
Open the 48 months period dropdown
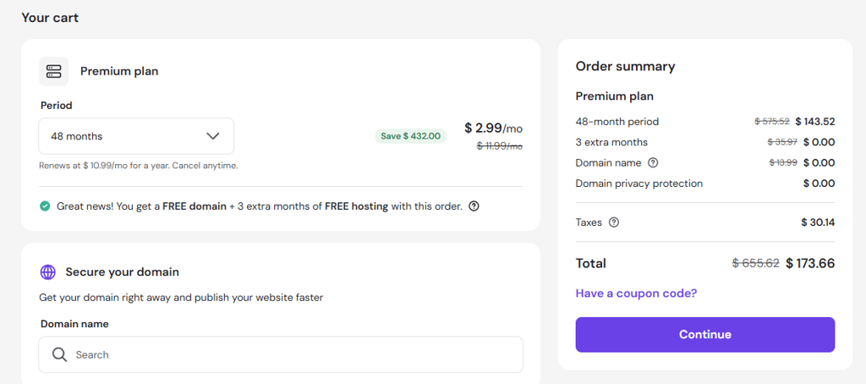(x=136, y=136)
